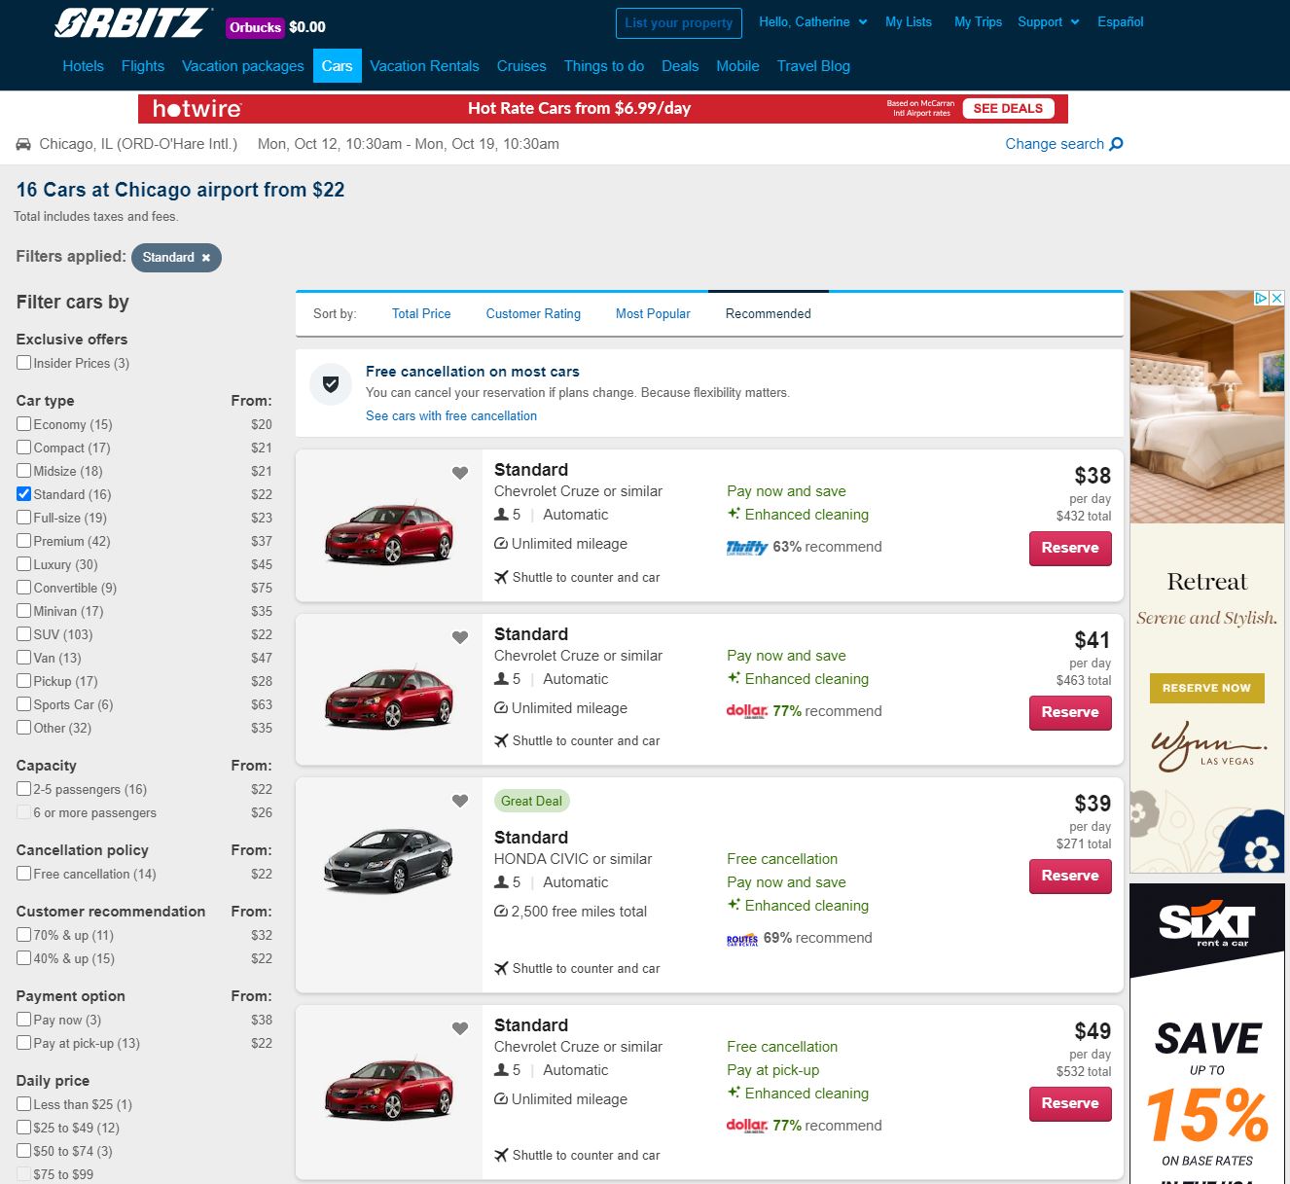
Task: Sort results by Customer Rating
Action: coord(533,314)
